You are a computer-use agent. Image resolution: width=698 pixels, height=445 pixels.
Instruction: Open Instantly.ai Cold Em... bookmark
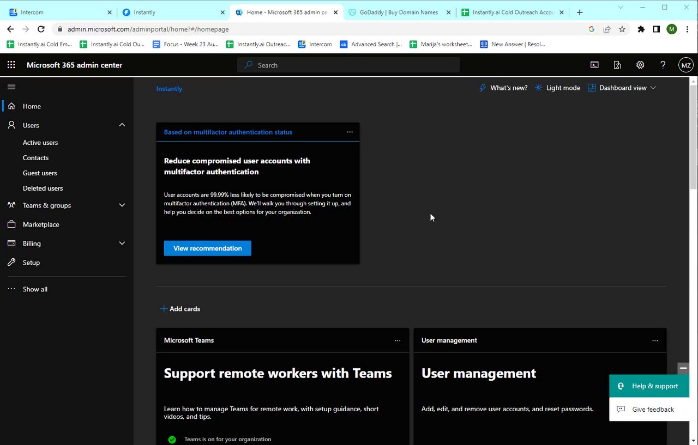click(39, 44)
